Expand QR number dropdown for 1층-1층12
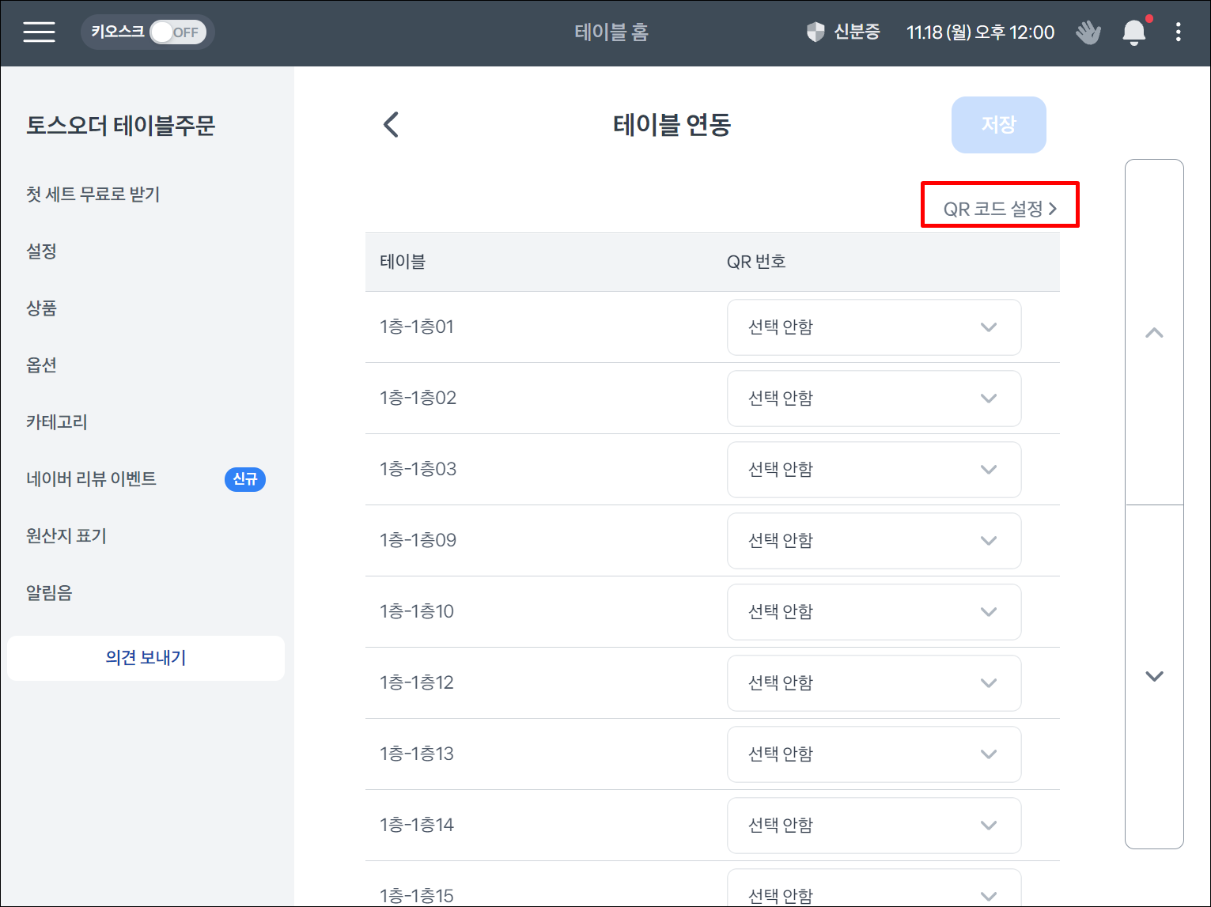Viewport: 1211px width, 907px height. [873, 683]
